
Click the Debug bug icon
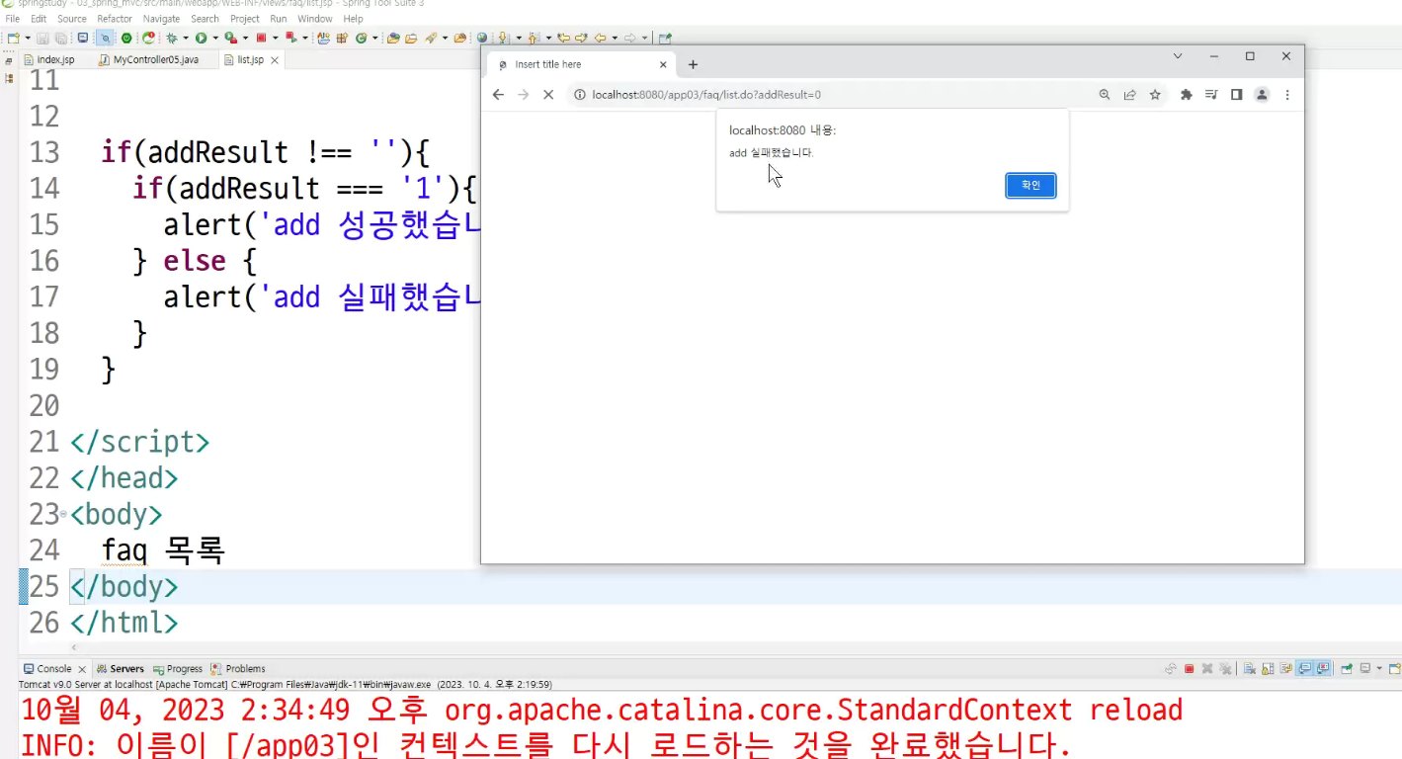click(x=171, y=38)
